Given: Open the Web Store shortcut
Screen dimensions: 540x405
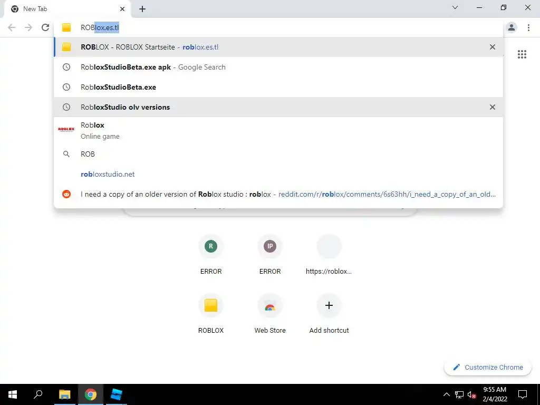Looking at the screenshot, I should [269, 313].
